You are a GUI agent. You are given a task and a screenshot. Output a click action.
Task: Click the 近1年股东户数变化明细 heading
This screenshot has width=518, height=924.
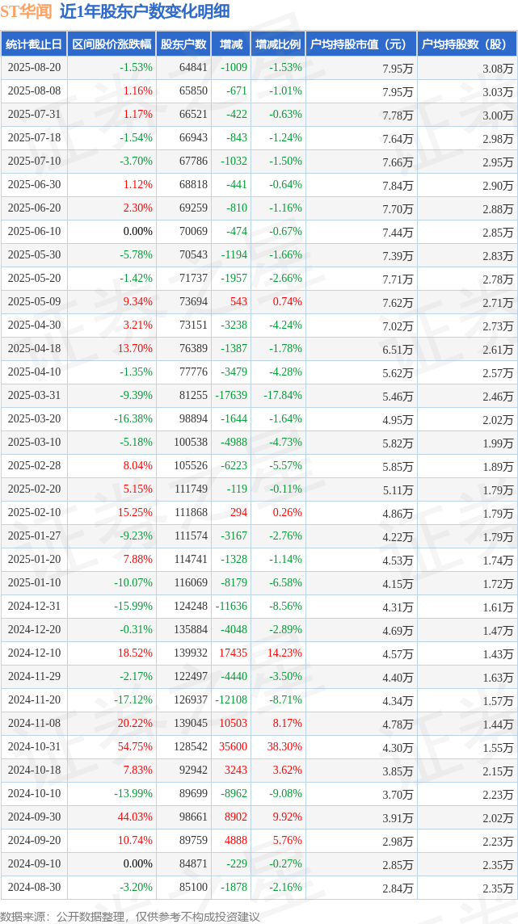[145, 11]
